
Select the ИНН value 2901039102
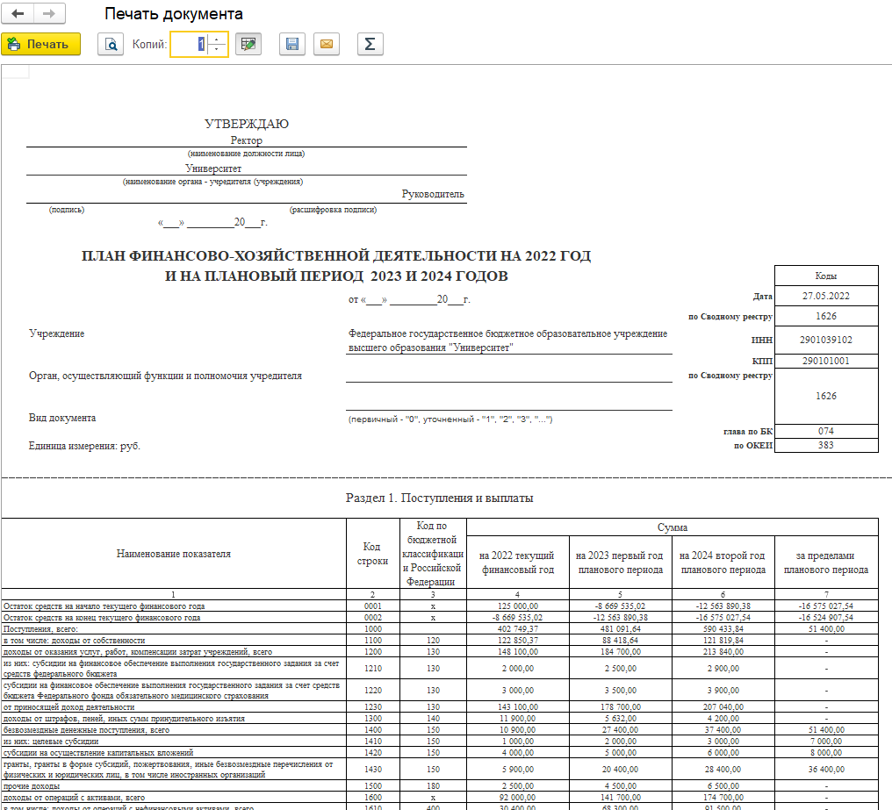coord(826,340)
